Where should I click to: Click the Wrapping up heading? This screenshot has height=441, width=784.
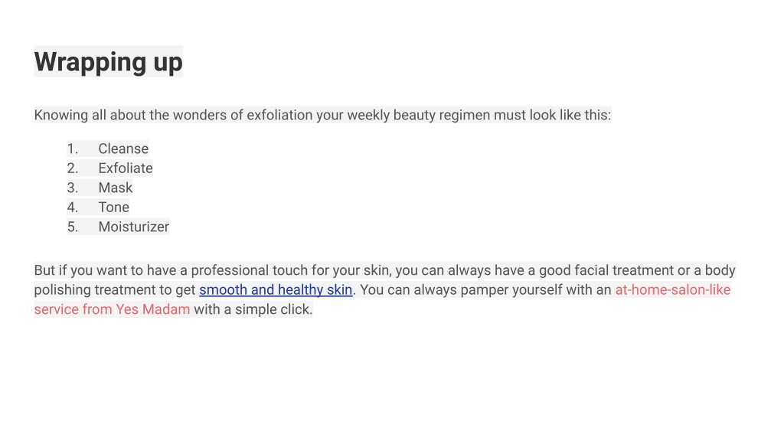(x=109, y=62)
